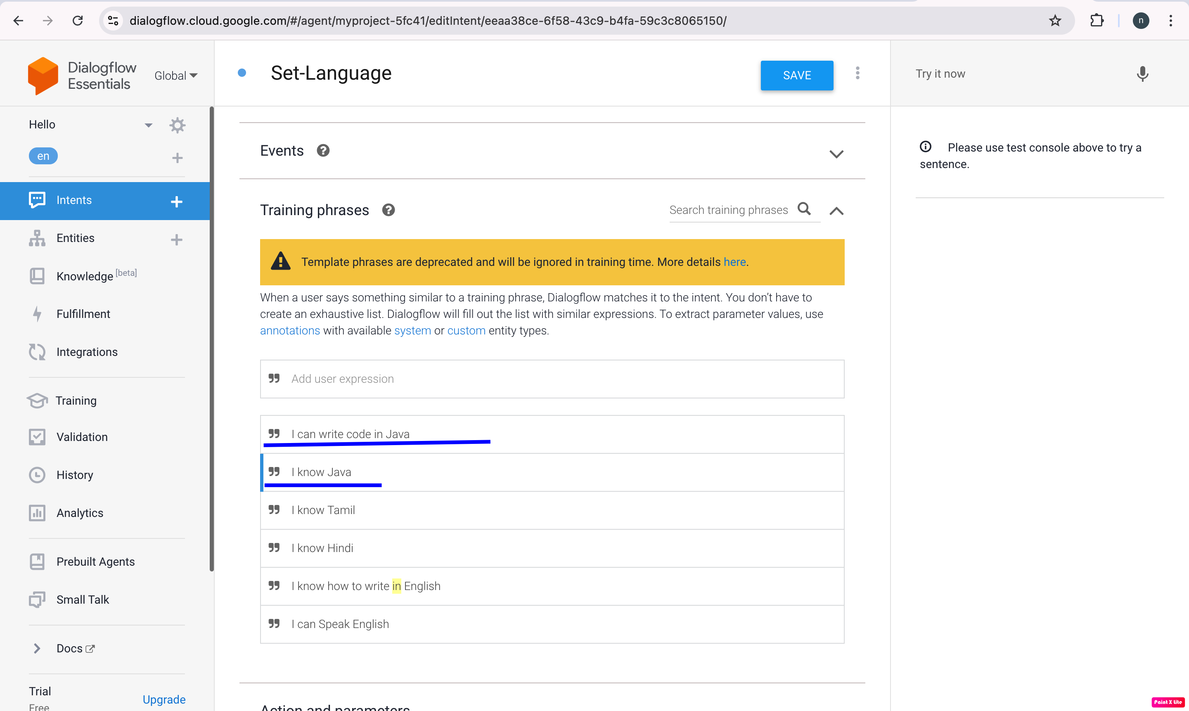
Task: Select the Entities icon in sidebar
Action: point(37,238)
